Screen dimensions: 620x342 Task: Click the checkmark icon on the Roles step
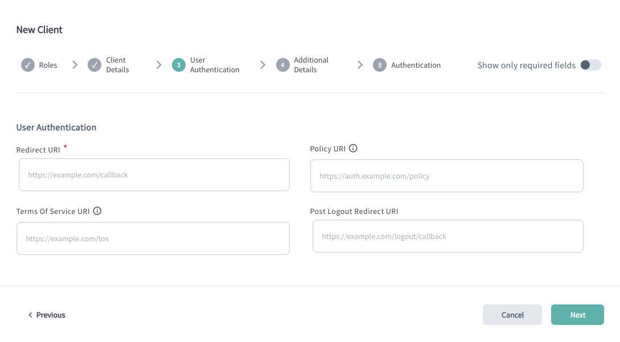pos(27,65)
